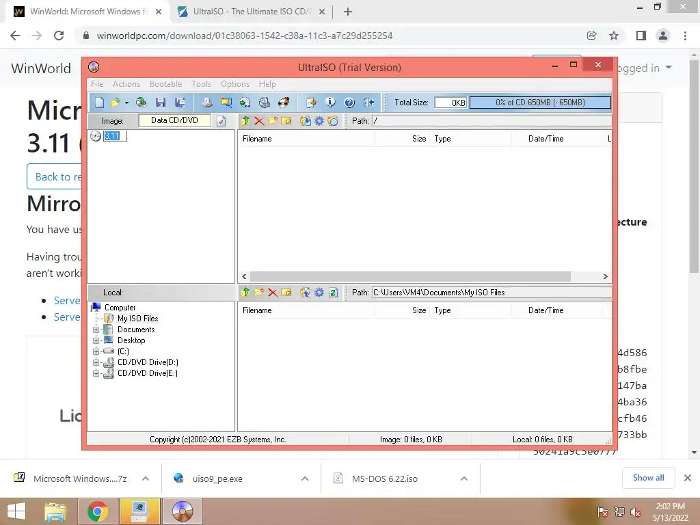This screenshot has width=700, height=525.
Task: Click the 0% of CD 650MB capacity bar
Action: [x=540, y=103]
